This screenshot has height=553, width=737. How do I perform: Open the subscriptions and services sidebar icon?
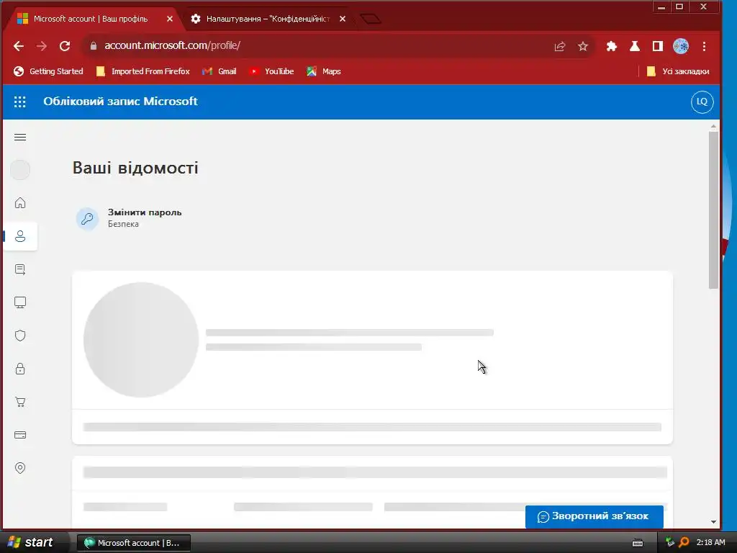click(x=20, y=269)
